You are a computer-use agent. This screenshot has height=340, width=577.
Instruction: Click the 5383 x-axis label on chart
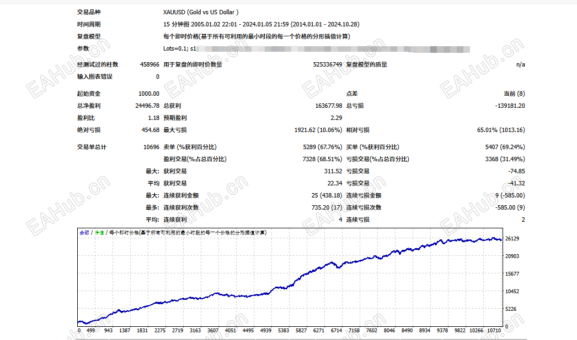(x=284, y=331)
